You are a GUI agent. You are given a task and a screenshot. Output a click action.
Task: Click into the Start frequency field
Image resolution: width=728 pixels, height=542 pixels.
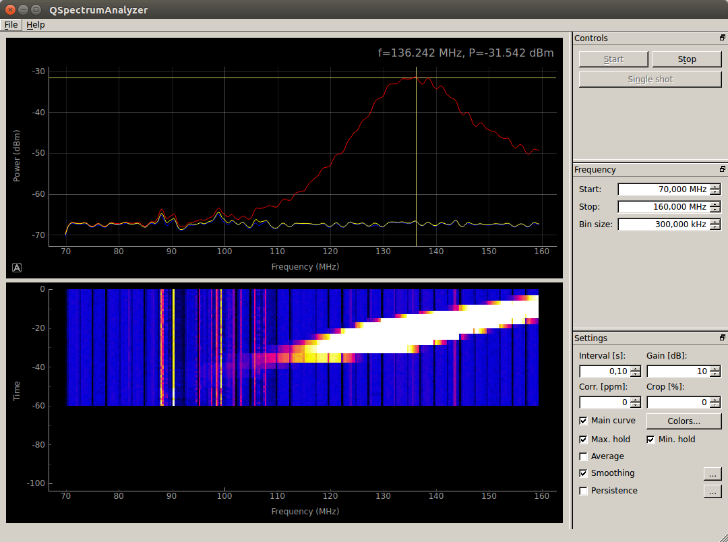664,189
